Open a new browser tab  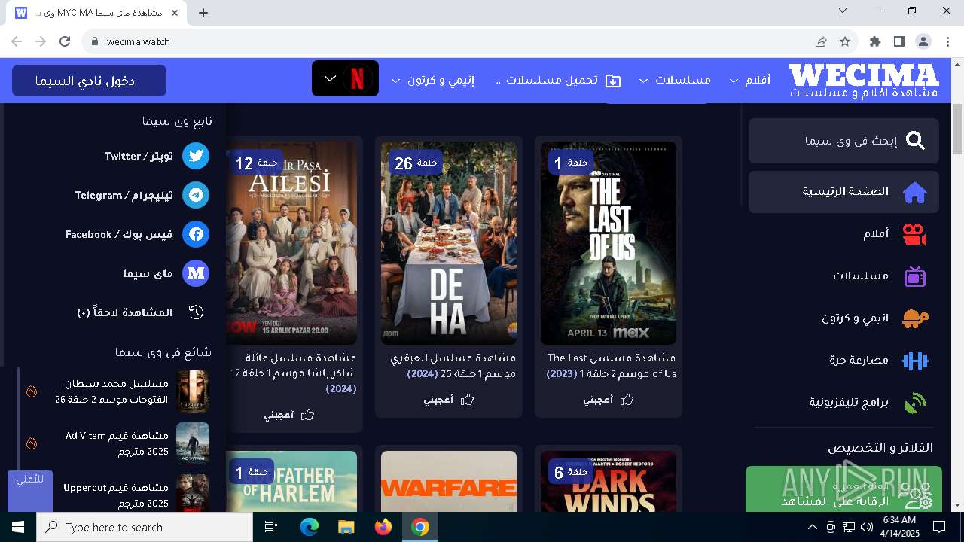(203, 13)
